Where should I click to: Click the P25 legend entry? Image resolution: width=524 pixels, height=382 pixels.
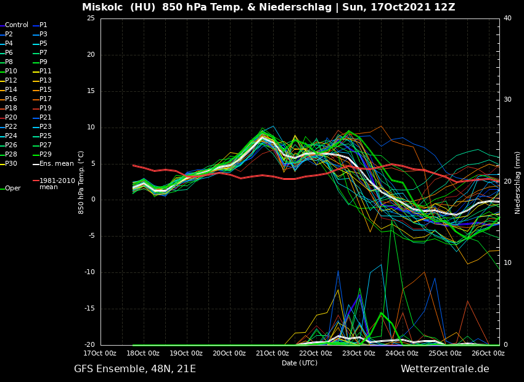click(46, 136)
